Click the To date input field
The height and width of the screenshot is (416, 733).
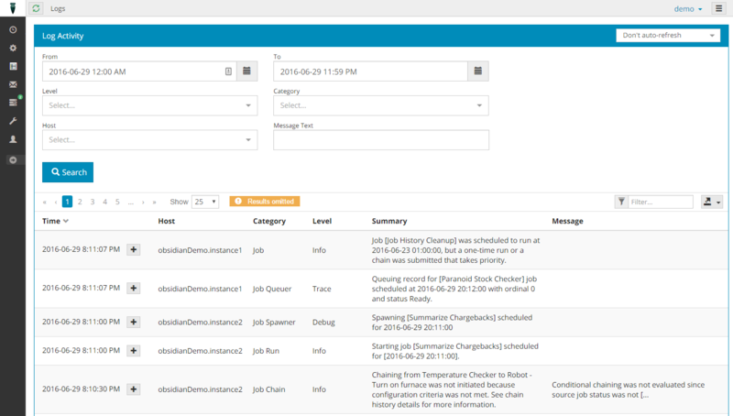point(371,71)
